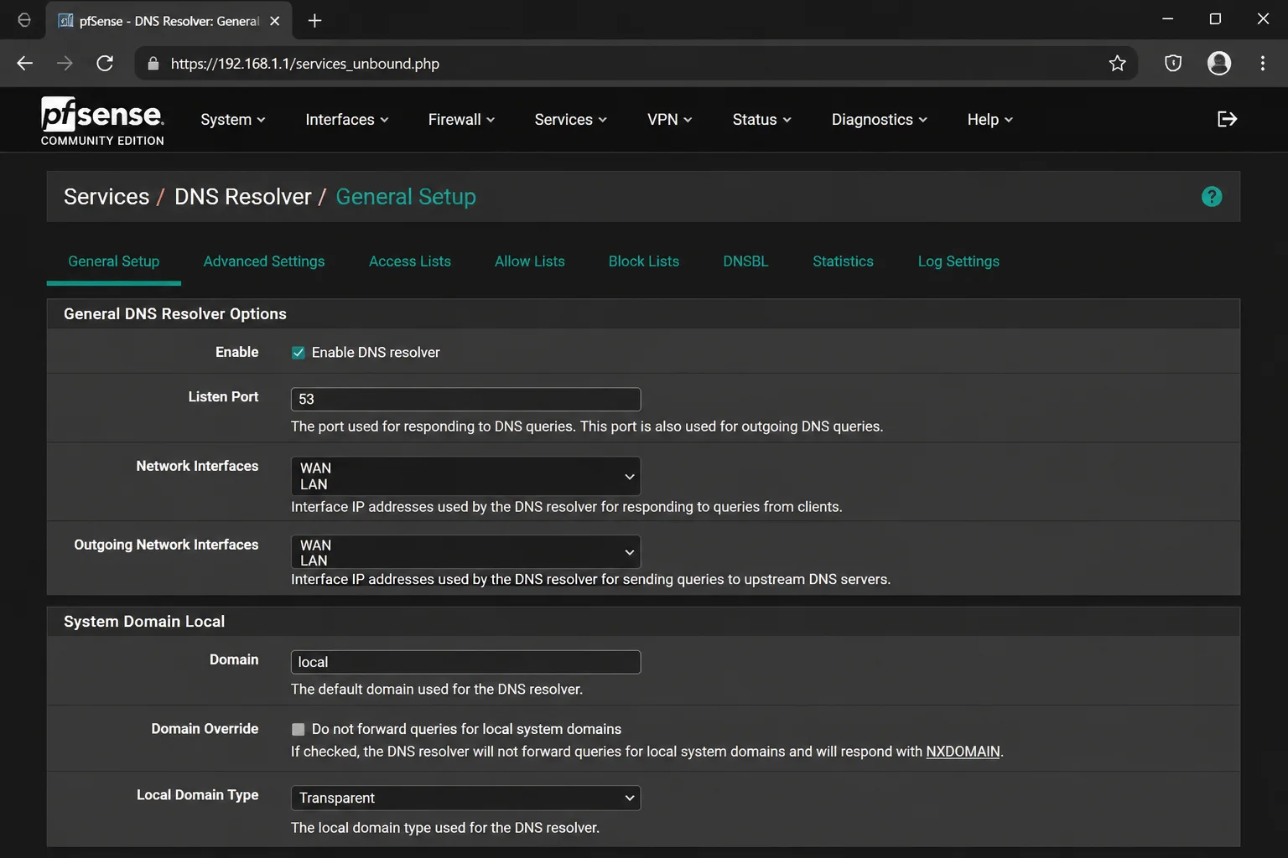Click the General Setup breadcrumb
Viewport: 1288px width, 858px height.
[406, 197]
